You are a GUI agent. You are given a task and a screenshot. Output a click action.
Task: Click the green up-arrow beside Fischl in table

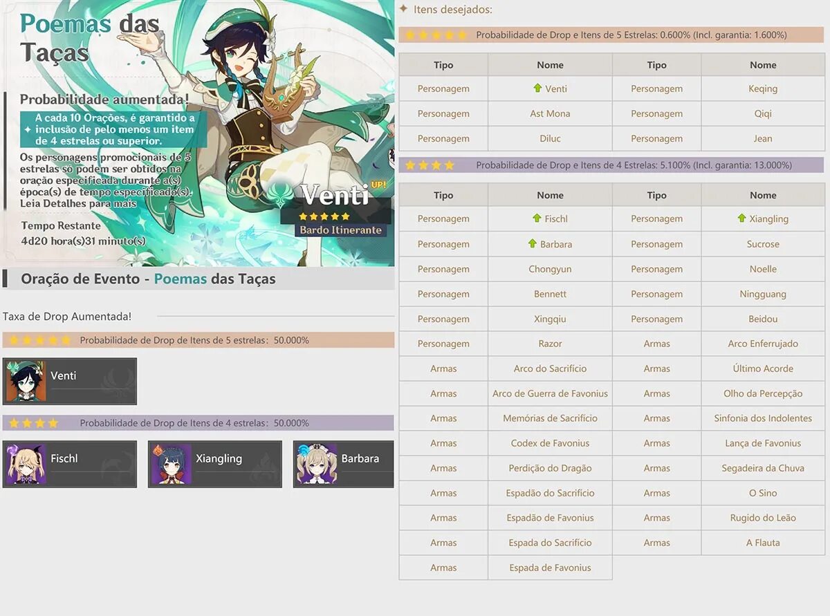pyautogui.click(x=537, y=218)
